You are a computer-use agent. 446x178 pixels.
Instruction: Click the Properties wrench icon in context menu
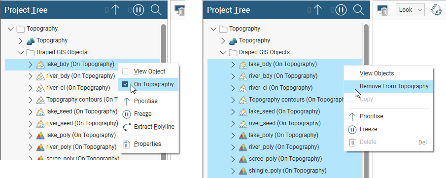coord(127,144)
